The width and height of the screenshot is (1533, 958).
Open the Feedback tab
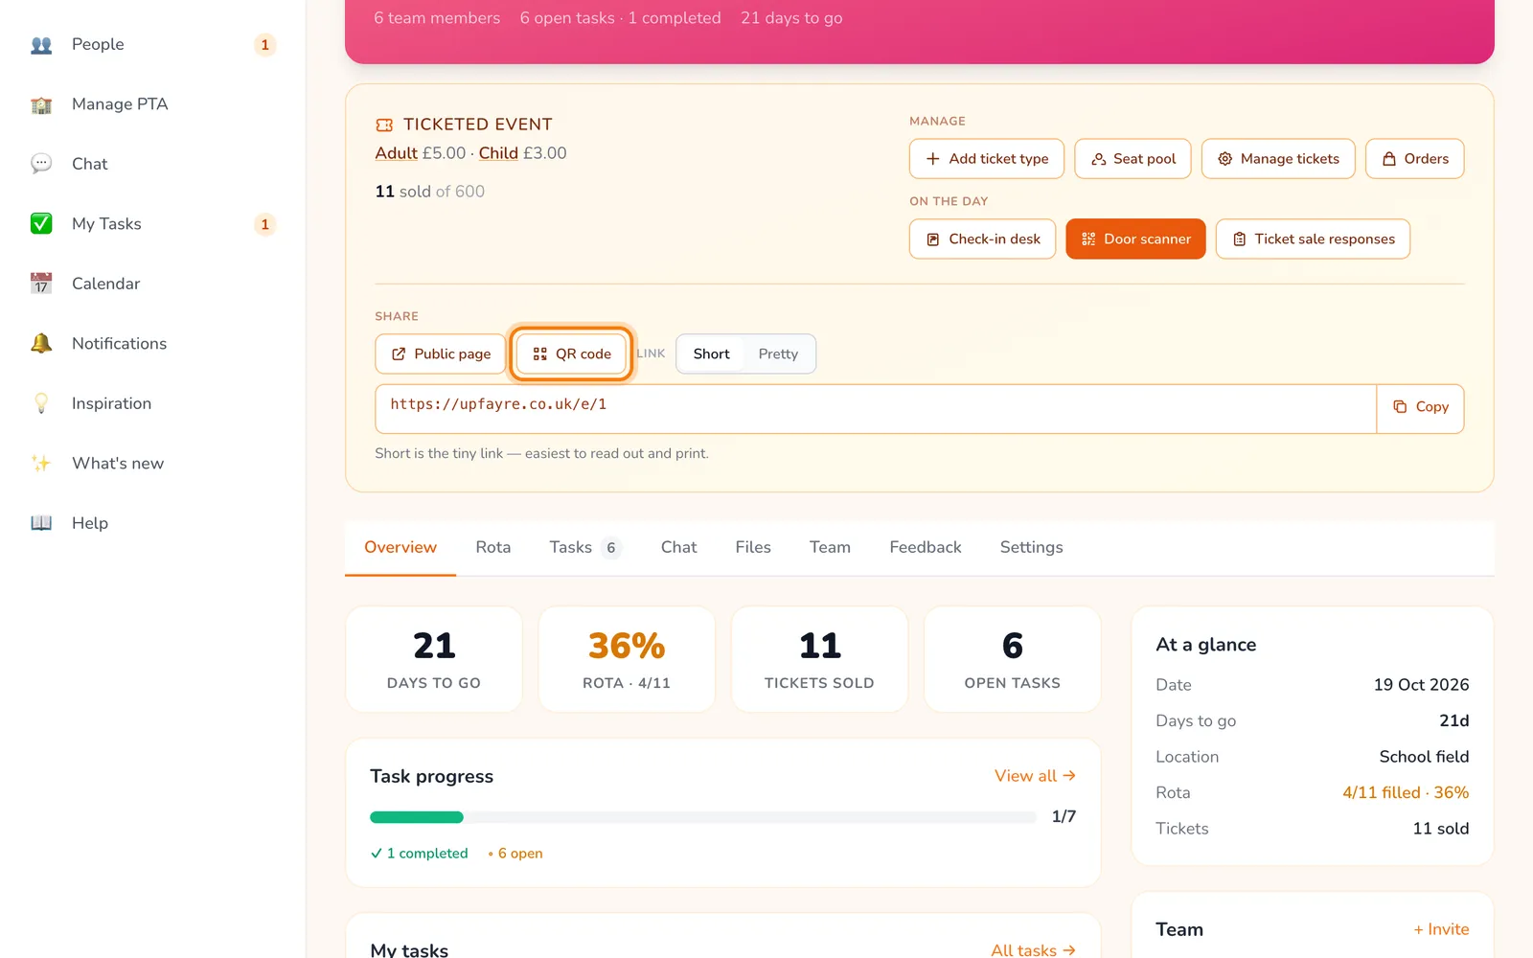click(x=926, y=548)
